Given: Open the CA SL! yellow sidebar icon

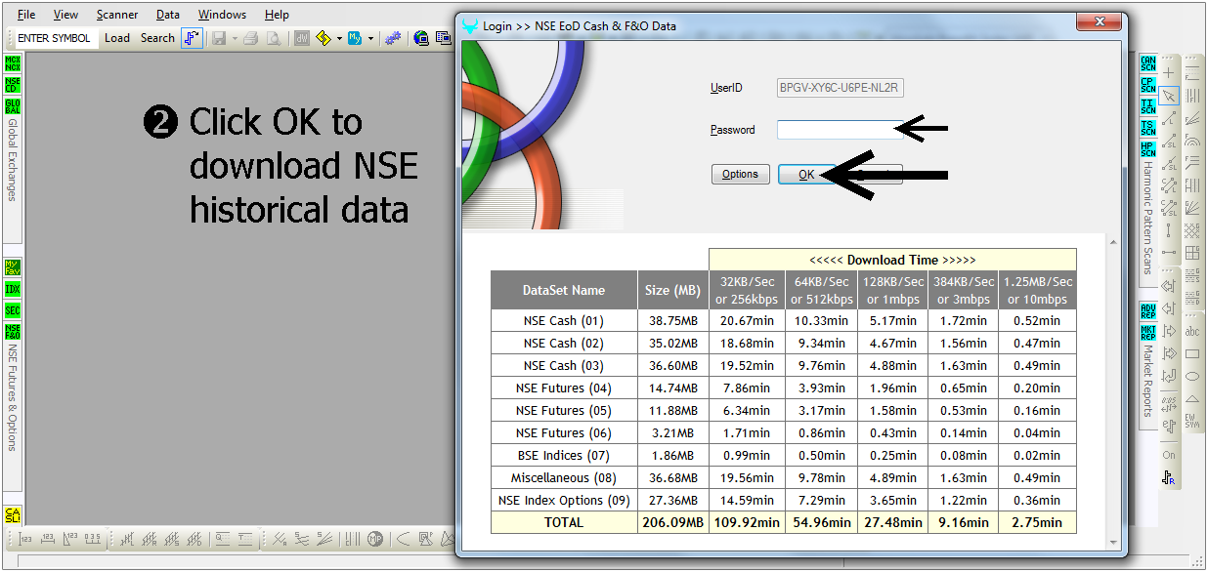Looking at the screenshot, I should (x=13, y=515).
